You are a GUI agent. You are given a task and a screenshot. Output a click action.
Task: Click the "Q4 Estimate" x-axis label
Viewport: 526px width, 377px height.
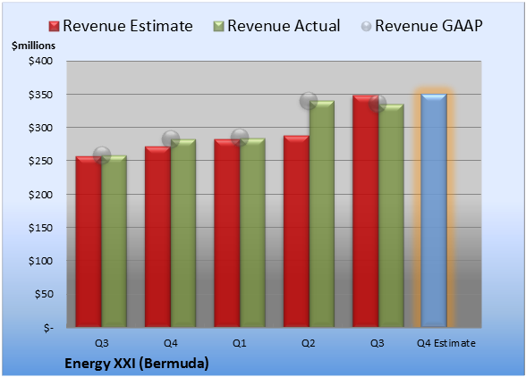(x=446, y=343)
